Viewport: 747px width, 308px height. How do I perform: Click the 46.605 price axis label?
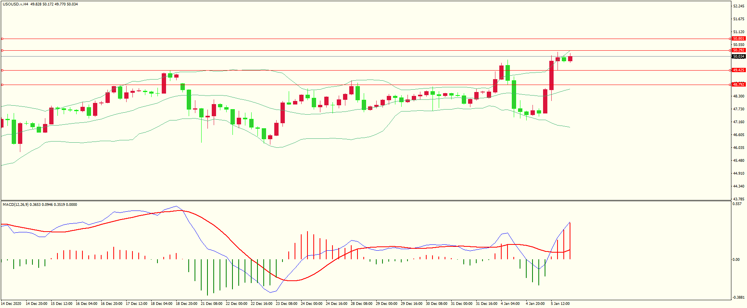(x=738, y=135)
